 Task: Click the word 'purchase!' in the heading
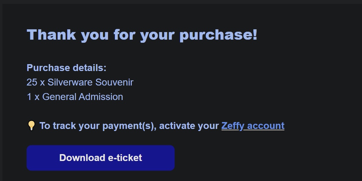(x=218, y=35)
